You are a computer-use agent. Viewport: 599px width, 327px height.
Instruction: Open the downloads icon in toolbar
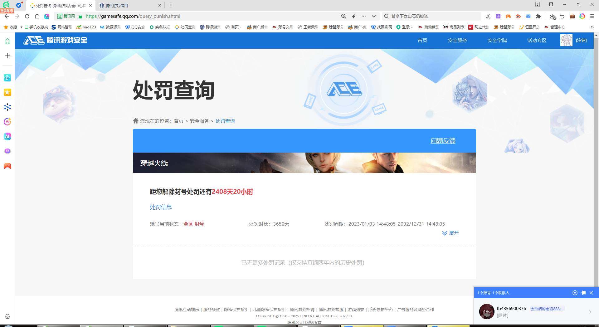[x=553, y=16]
